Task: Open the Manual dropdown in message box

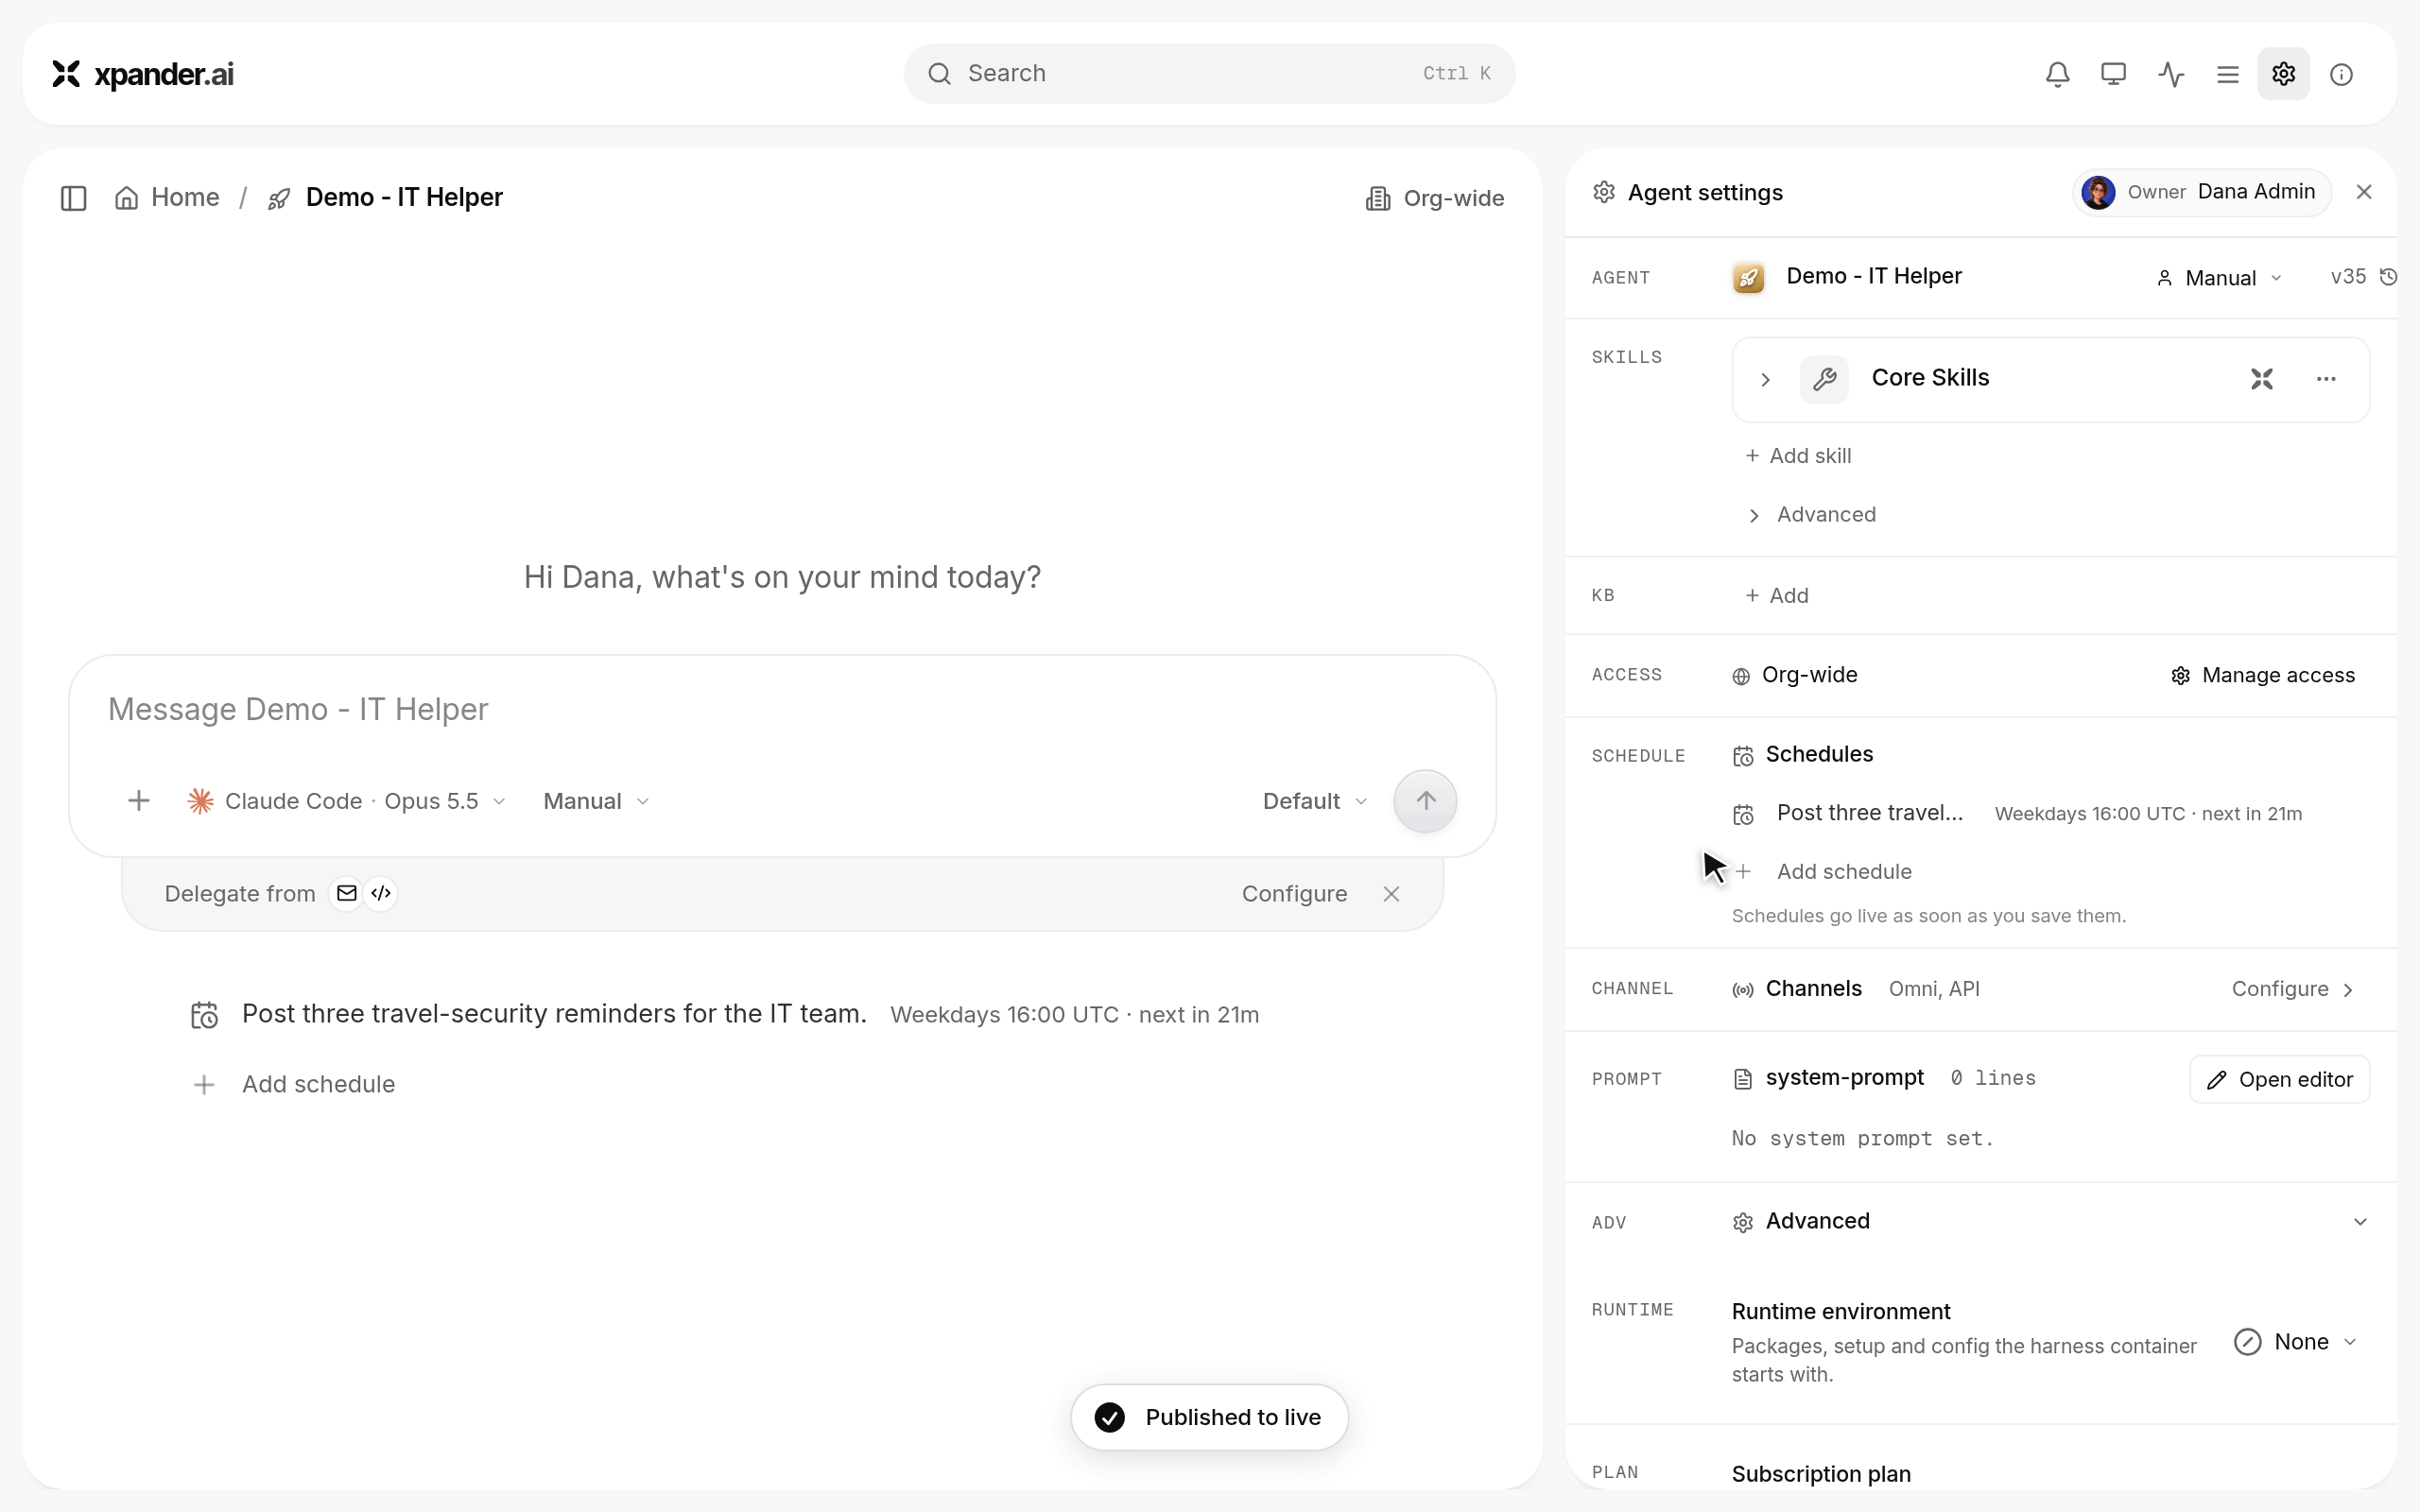Action: pos(596,801)
